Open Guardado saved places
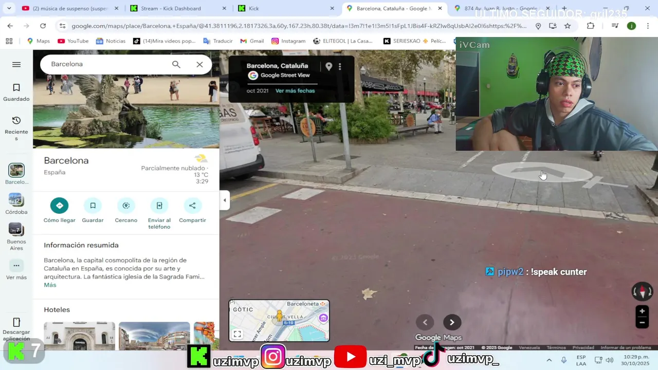658x370 pixels. coord(16,92)
